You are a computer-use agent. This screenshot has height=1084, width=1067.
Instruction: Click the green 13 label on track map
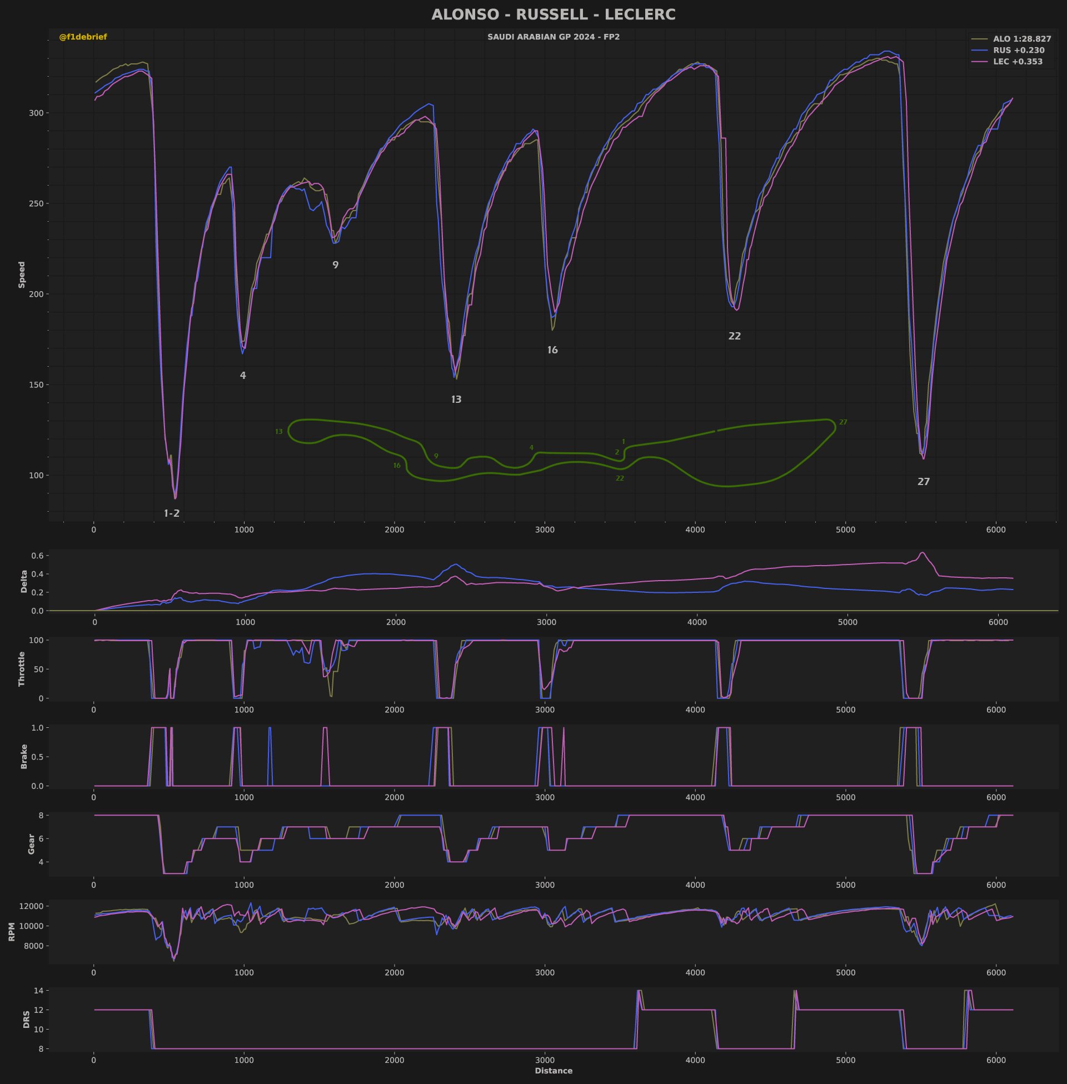278,432
